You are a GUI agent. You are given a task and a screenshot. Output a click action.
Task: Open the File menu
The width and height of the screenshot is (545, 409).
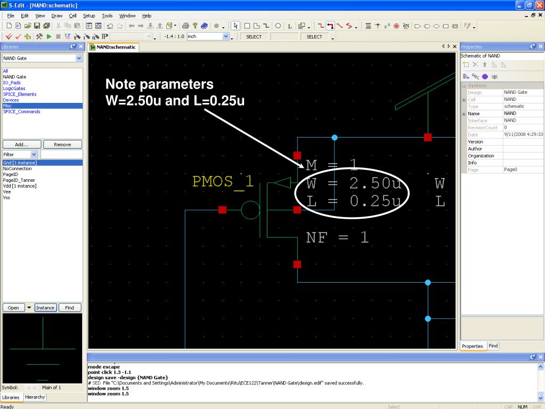coord(11,15)
